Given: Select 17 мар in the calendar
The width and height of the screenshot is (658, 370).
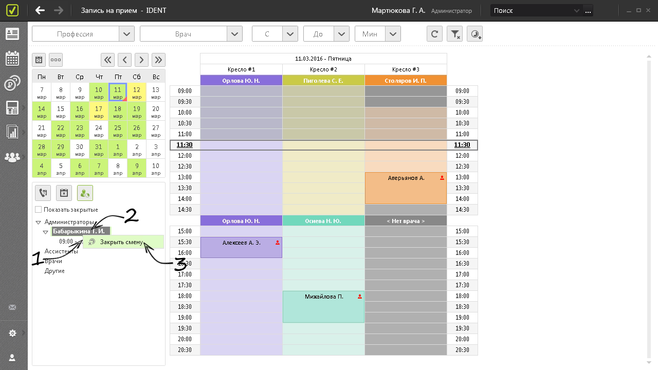Looking at the screenshot, I should tap(99, 110).
